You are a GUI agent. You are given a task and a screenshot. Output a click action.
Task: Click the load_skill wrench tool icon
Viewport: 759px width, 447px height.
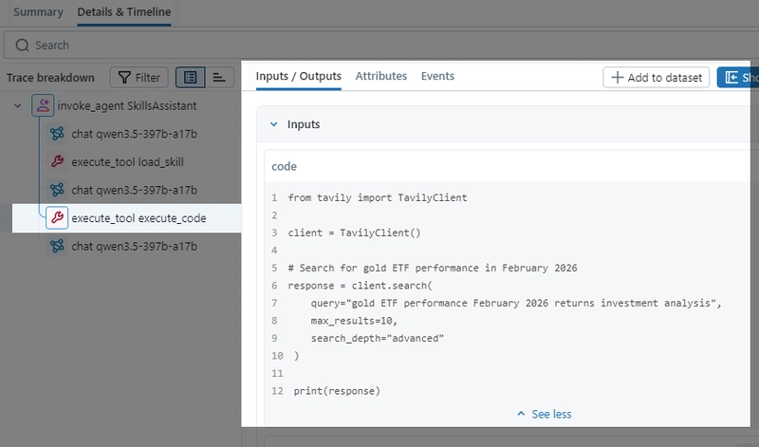point(57,162)
